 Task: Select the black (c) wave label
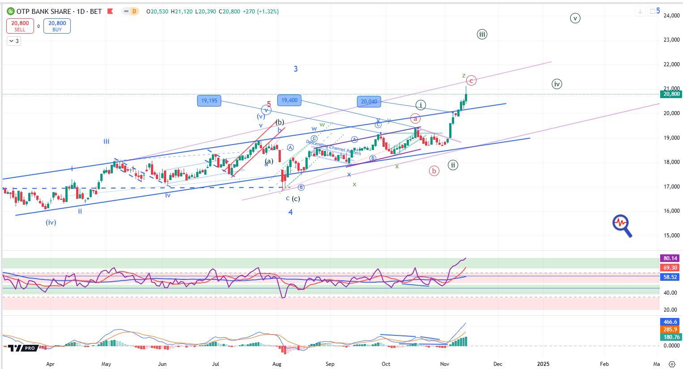(296, 199)
